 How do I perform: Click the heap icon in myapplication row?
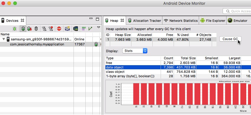96,44
